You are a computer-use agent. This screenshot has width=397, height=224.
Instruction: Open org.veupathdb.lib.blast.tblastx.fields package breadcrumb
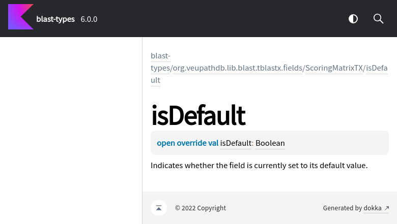point(238,68)
